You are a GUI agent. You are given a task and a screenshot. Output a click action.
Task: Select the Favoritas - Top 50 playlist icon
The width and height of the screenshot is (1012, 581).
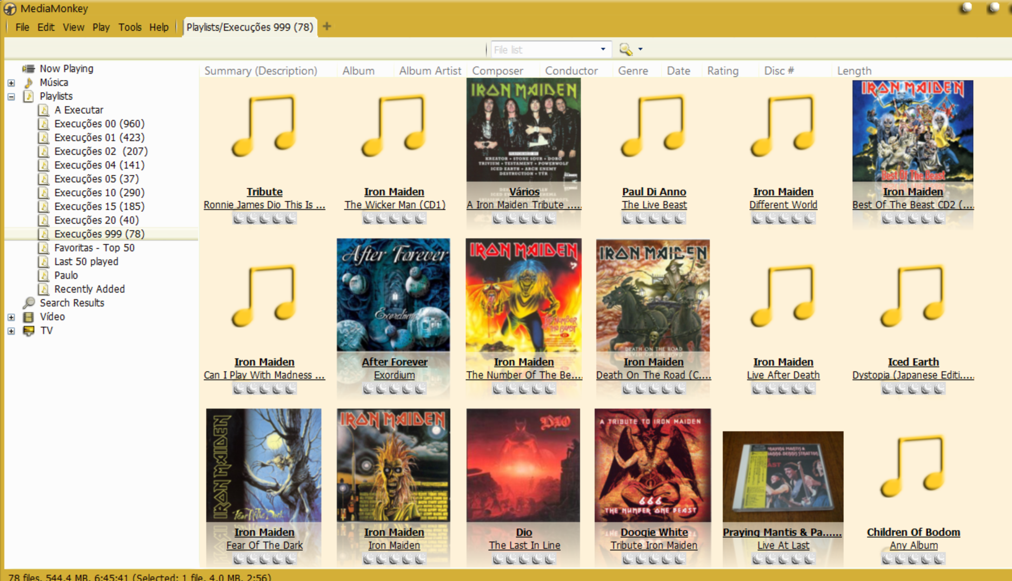point(44,248)
